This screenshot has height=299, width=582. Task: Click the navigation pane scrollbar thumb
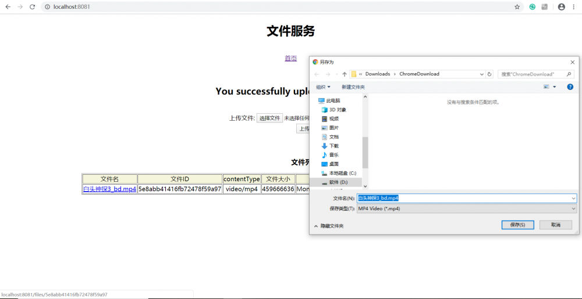pos(365,153)
